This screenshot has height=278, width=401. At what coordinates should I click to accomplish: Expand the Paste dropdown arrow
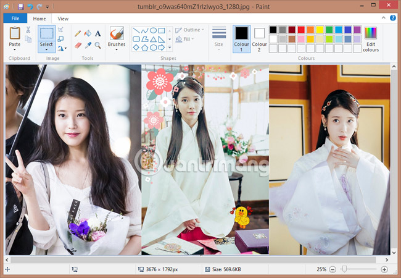pyautogui.click(x=15, y=49)
